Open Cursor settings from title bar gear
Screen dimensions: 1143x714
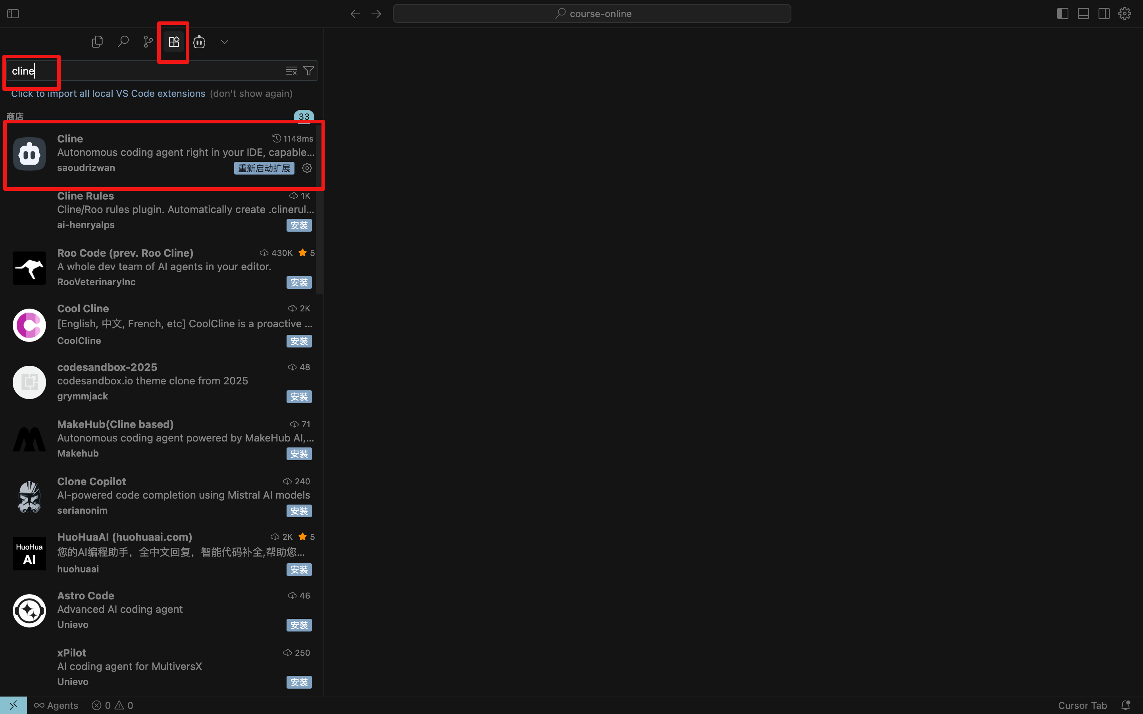click(x=1125, y=14)
